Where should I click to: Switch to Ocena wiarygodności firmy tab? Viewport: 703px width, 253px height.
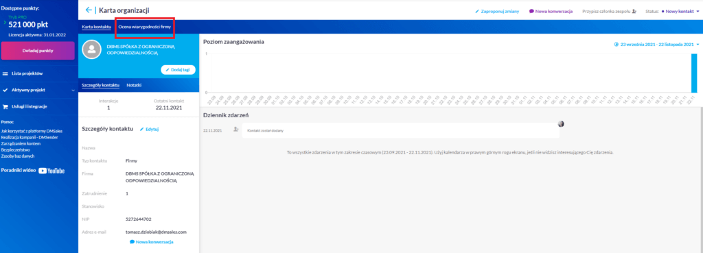[144, 27]
